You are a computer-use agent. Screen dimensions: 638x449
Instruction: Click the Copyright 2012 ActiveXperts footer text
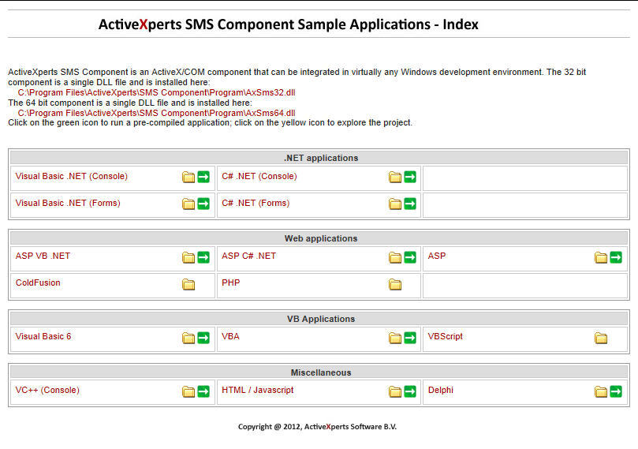coord(317,427)
